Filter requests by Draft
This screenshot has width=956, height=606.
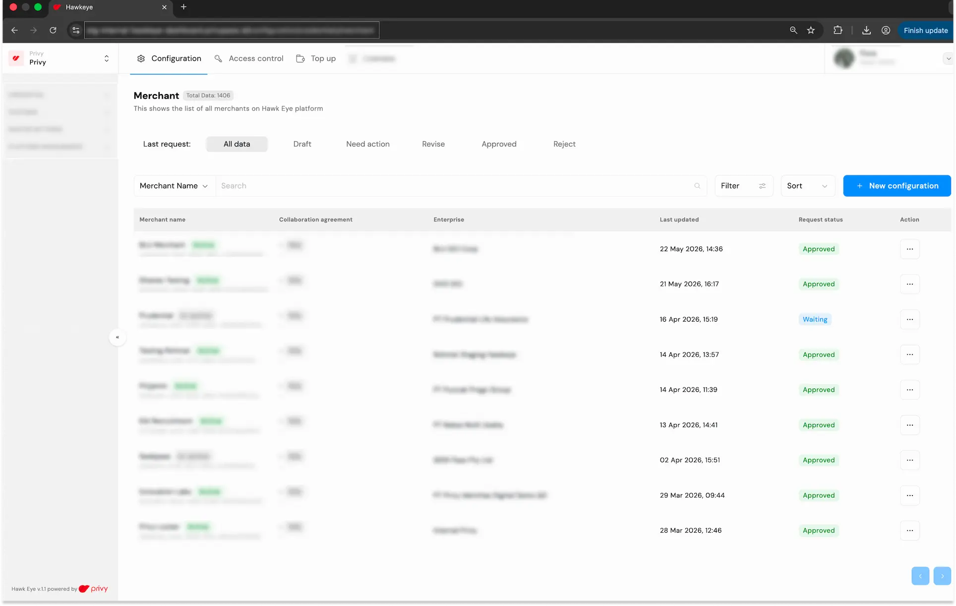click(x=302, y=144)
